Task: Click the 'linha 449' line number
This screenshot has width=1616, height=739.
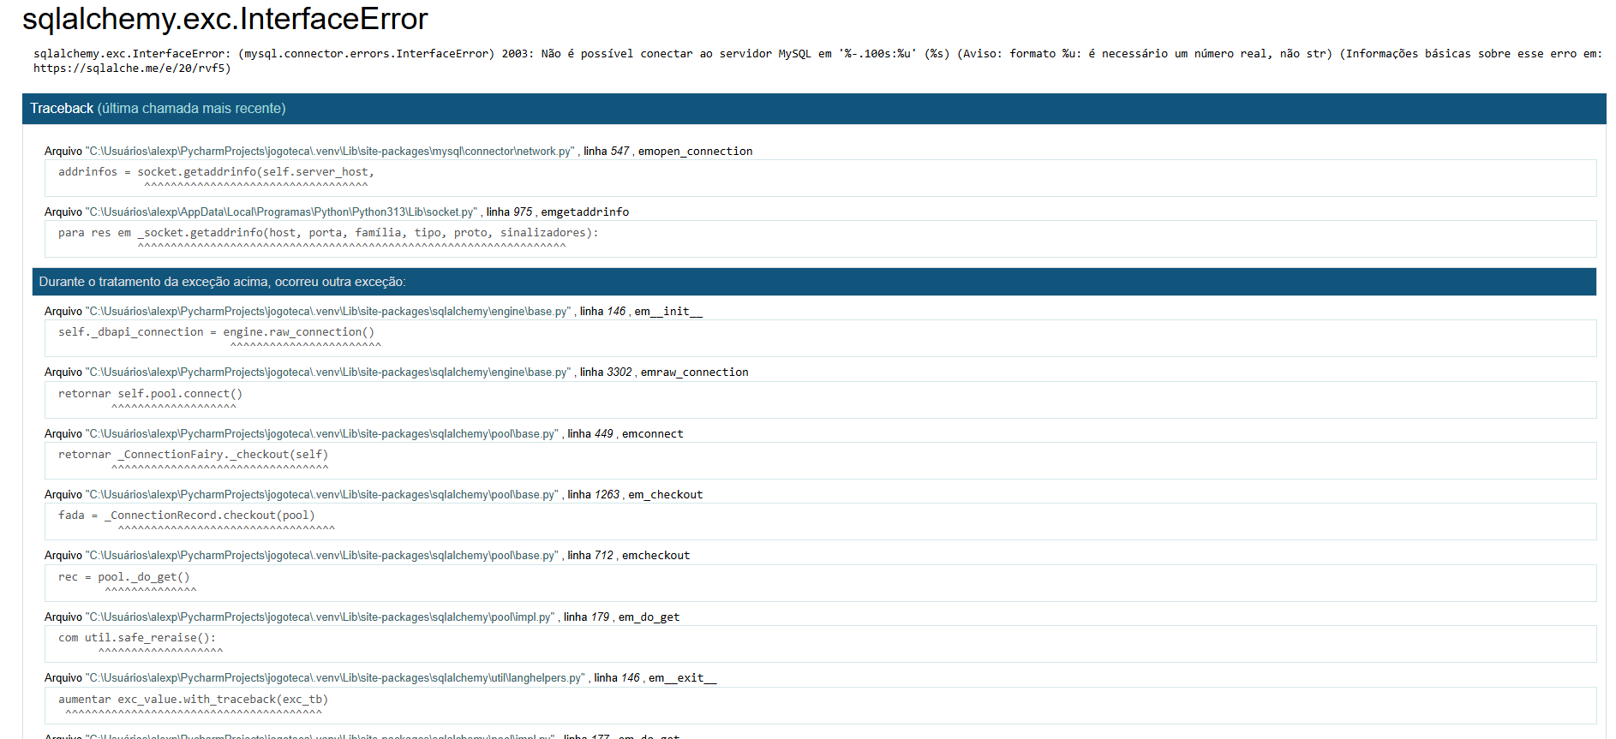Action: point(590,434)
